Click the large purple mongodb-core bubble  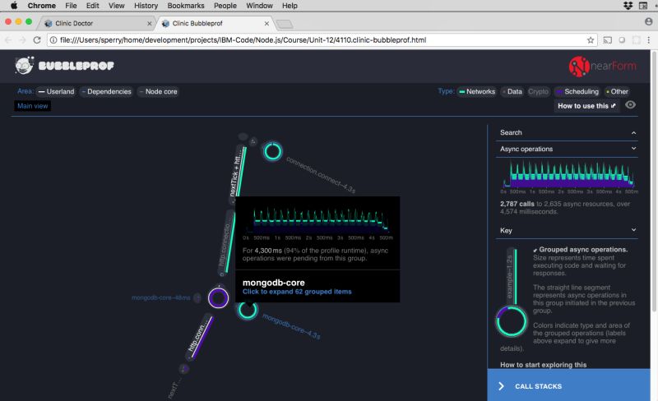(x=218, y=298)
